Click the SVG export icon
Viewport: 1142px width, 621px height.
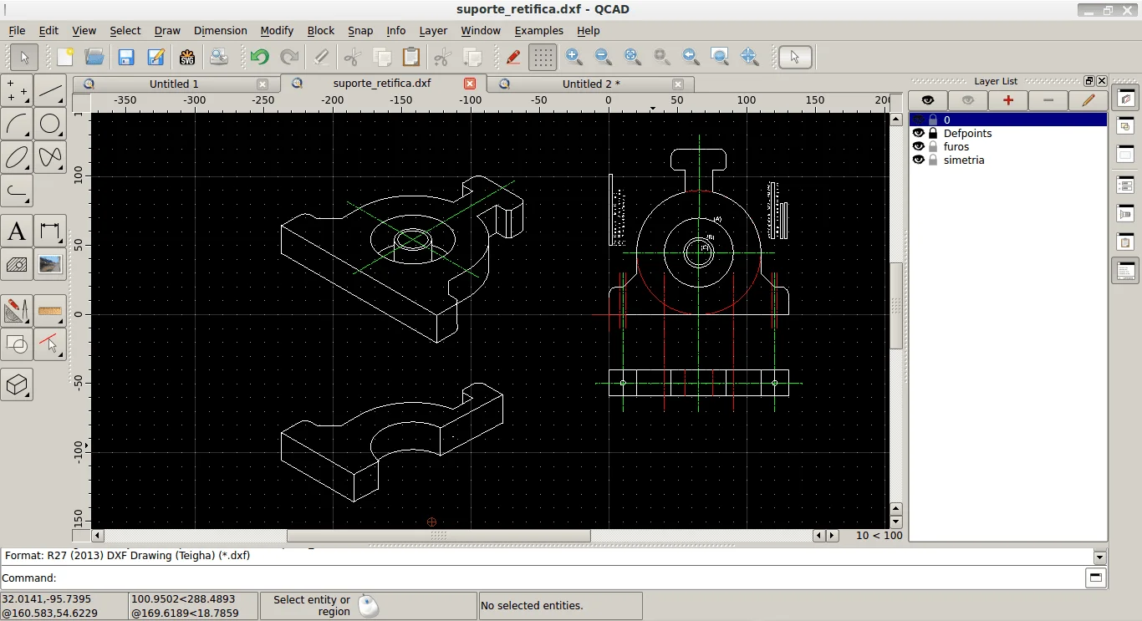point(187,57)
